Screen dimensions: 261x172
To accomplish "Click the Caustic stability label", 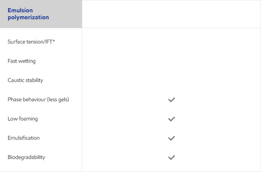I will [x=25, y=80].
